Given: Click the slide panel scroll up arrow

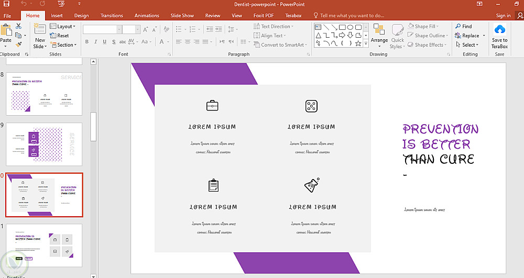Looking at the screenshot, I should coord(94,62).
